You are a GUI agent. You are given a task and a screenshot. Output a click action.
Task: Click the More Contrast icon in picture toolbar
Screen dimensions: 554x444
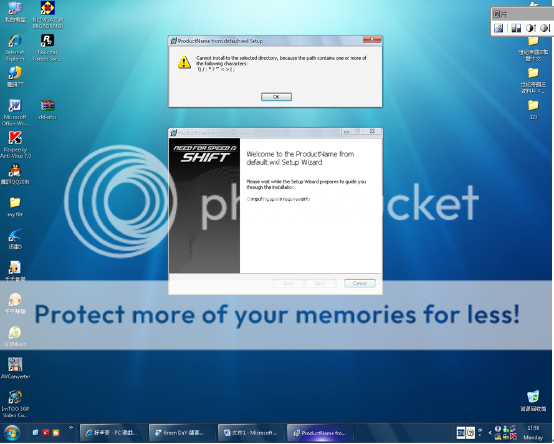pos(530,28)
